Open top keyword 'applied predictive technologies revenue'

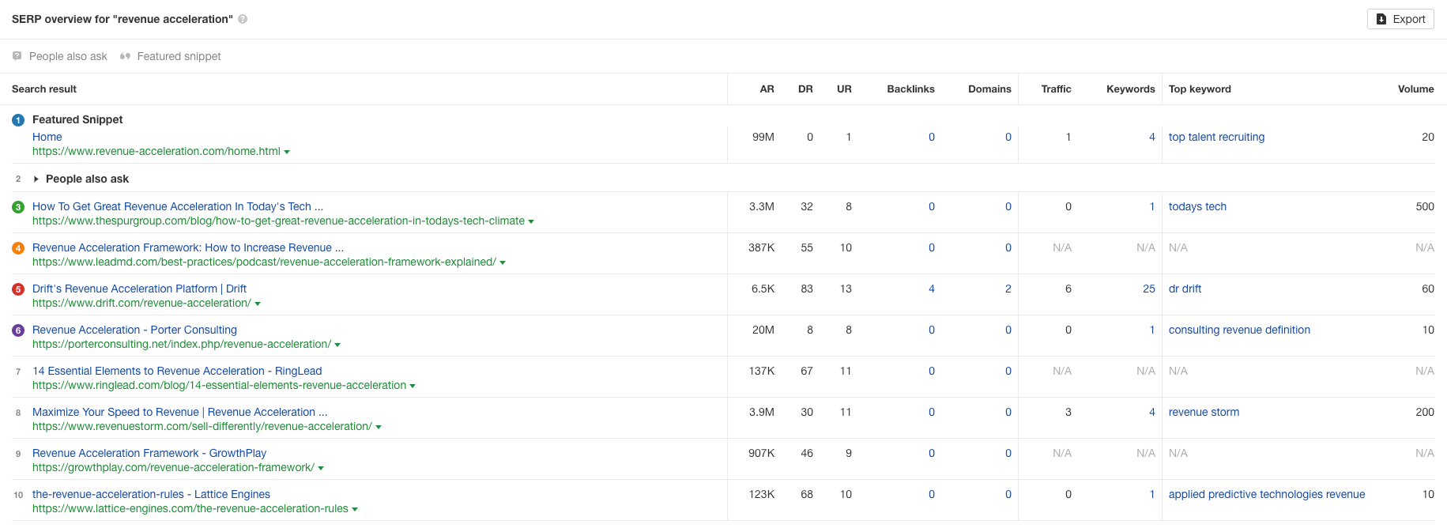click(x=1267, y=494)
